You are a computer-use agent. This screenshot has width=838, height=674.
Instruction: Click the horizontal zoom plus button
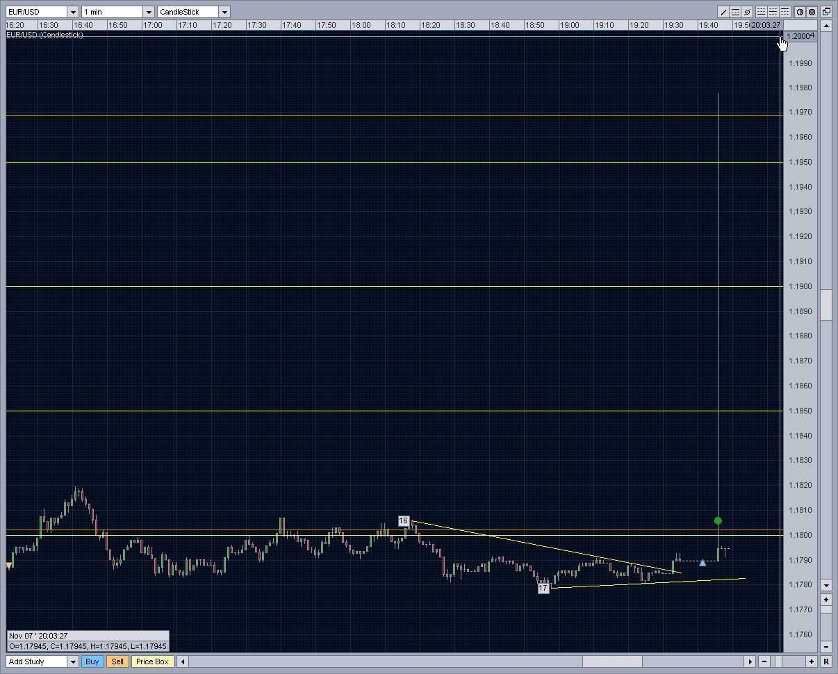811,661
